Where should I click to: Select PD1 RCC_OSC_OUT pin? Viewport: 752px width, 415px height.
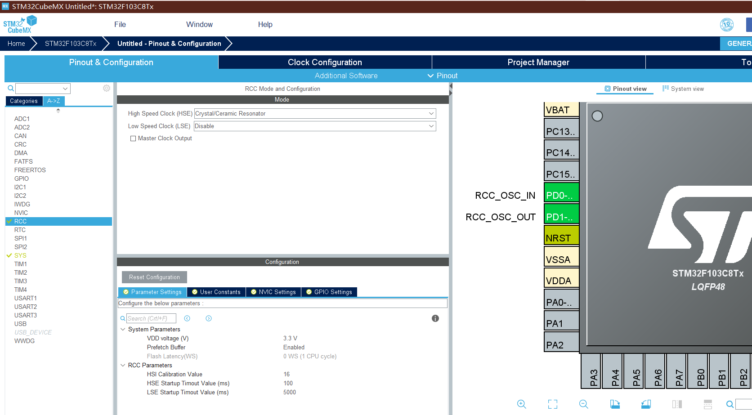coord(561,214)
